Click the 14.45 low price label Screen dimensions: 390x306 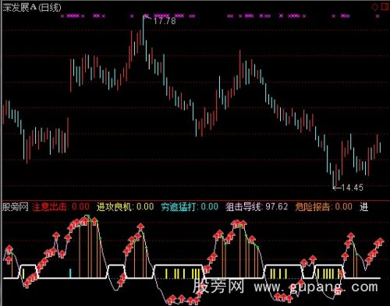pyautogui.click(x=352, y=188)
